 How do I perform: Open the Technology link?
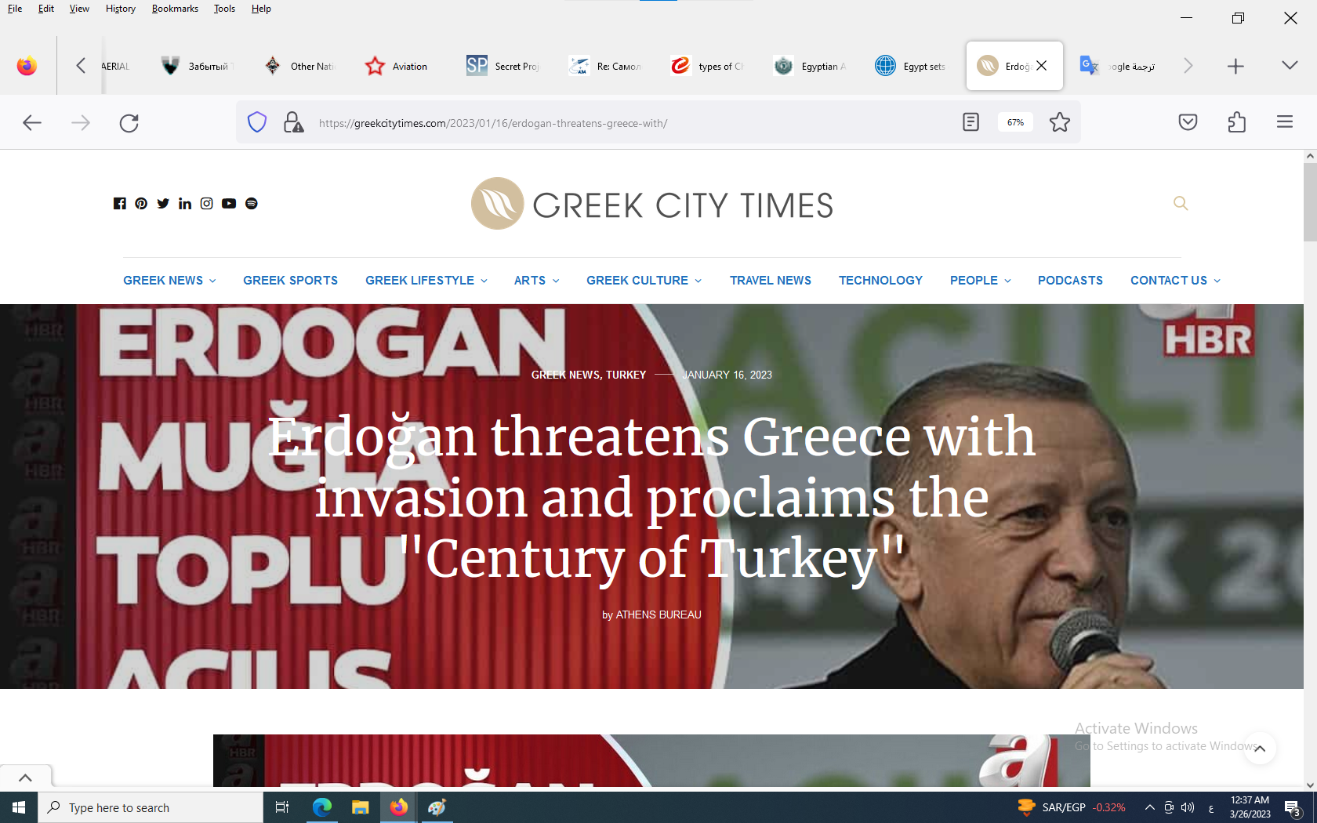tap(880, 281)
